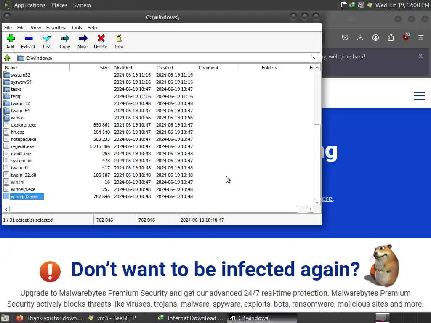This screenshot has width=431, height=323.
Task: Click Firefox Pocket save icon
Action: (345, 37)
